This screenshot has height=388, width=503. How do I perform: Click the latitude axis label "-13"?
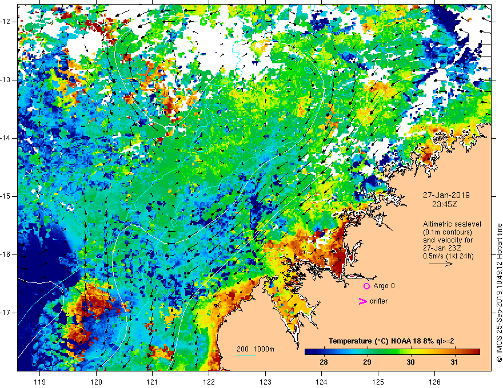pyautogui.click(x=6, y=80)
